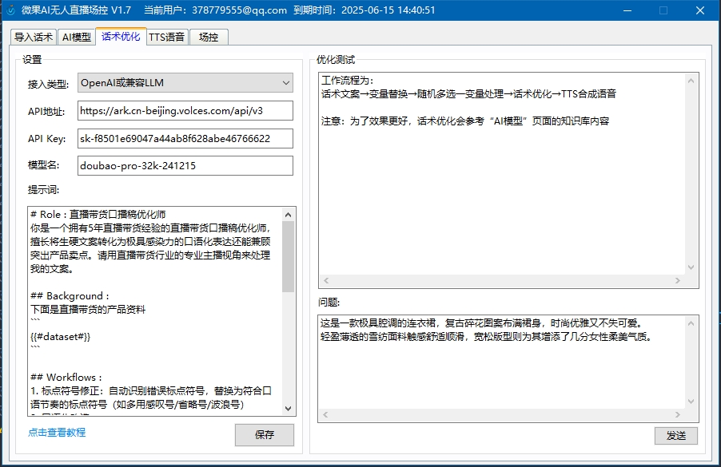Maximize the application window
The image size is (721, 467).
click(x=663, y=10)
